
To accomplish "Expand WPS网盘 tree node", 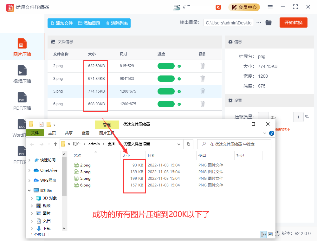I will click(x=29, y=180).
